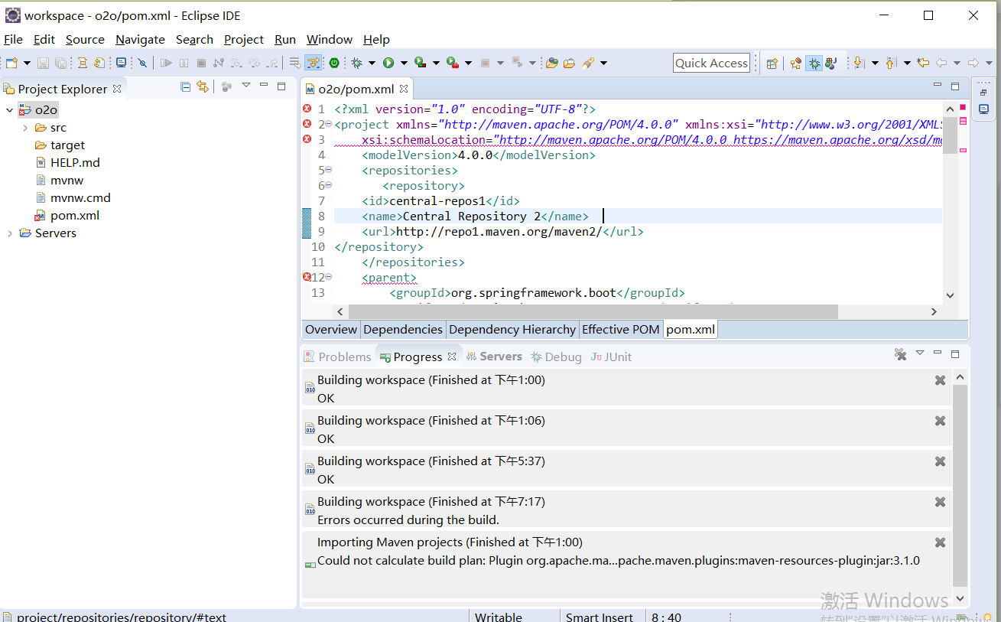Image resolution: width=1001 pixels, height=622 pixels.
Task: Collapse the project element fold marker
Action: point(329,124)
